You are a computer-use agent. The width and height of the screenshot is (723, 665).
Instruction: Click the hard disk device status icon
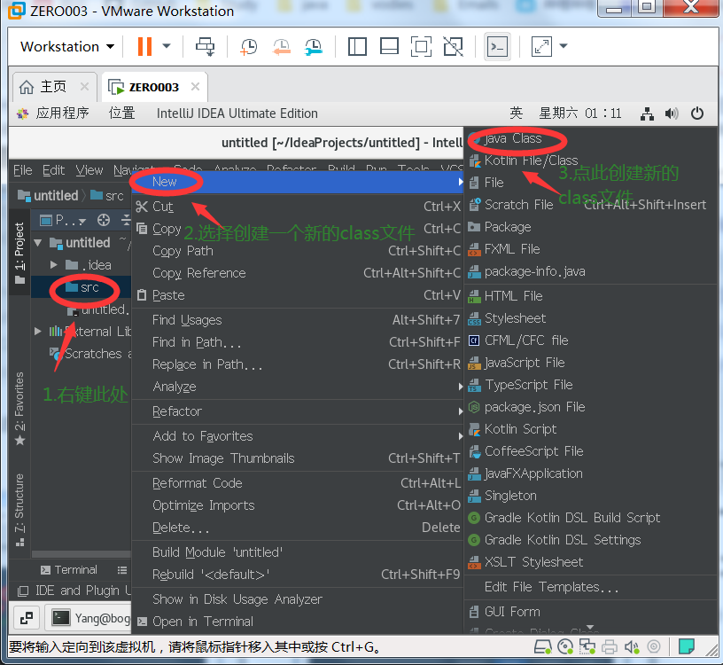543,647
